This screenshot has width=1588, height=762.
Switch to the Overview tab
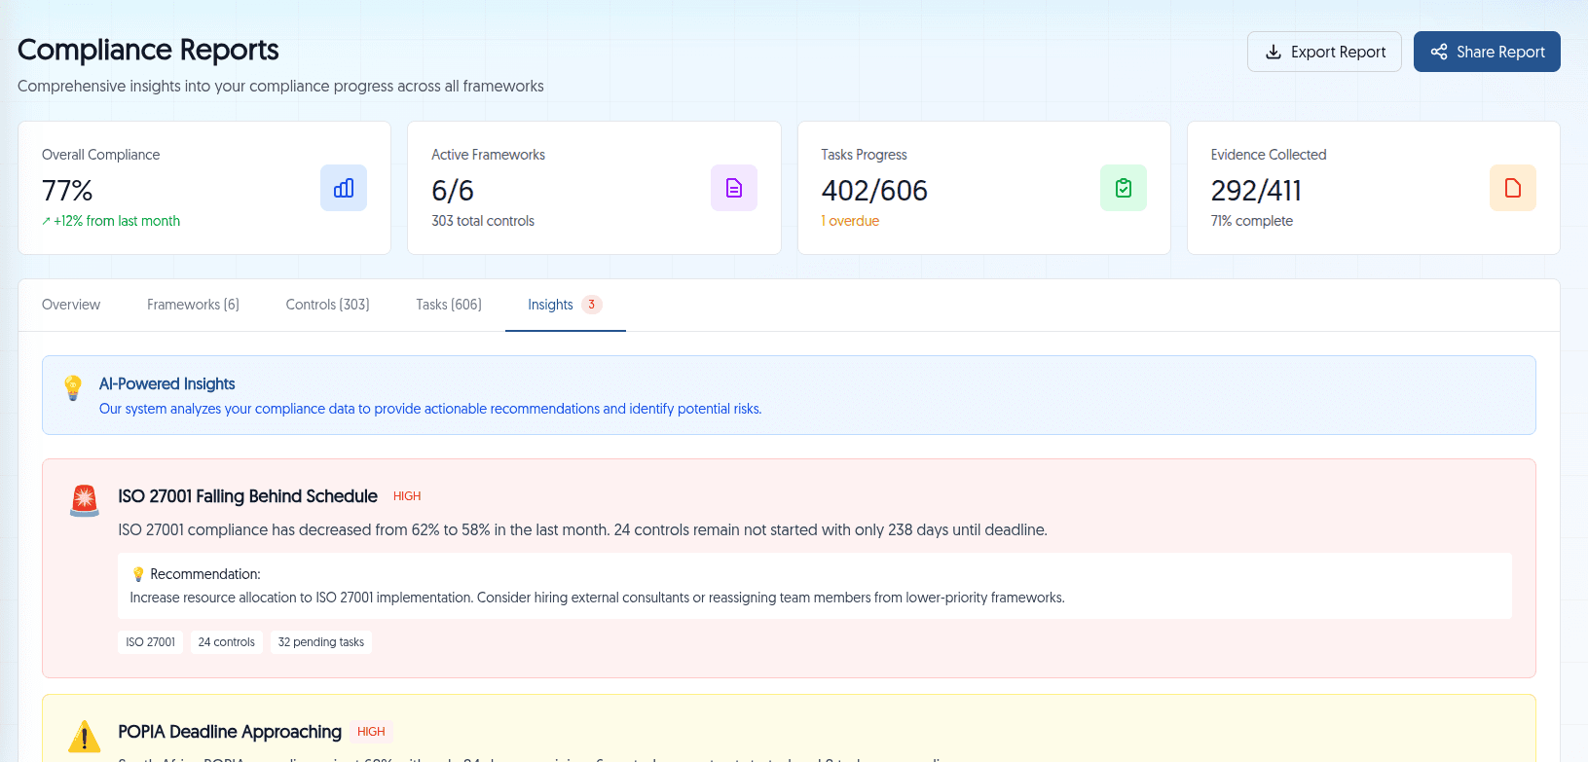pyautogui.click(x=71, y=305)
